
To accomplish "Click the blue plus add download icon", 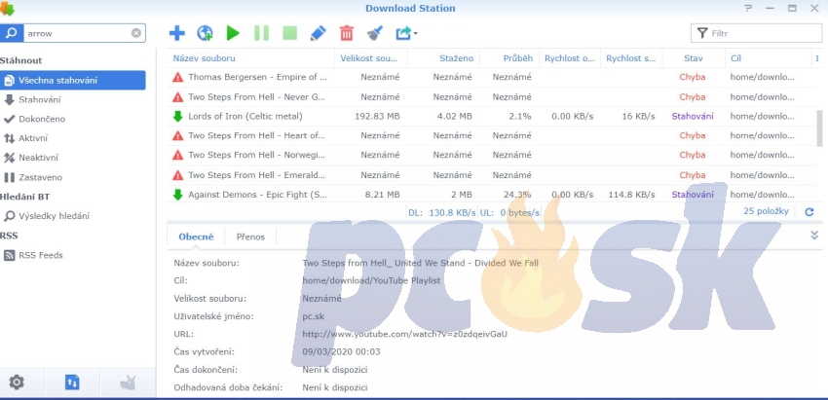I will point(176,33).
